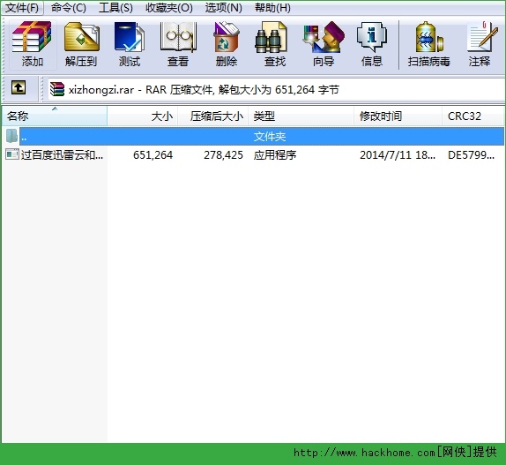Image resolution: width=506 pixels, height=465 pixels.
Task: Open the 帮助(H) help menu
Action: click(272, 8)
